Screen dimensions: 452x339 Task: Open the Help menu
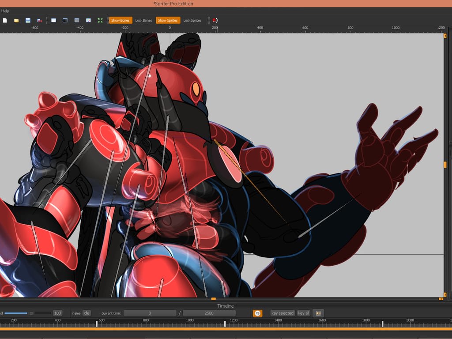tap(5, 11)
